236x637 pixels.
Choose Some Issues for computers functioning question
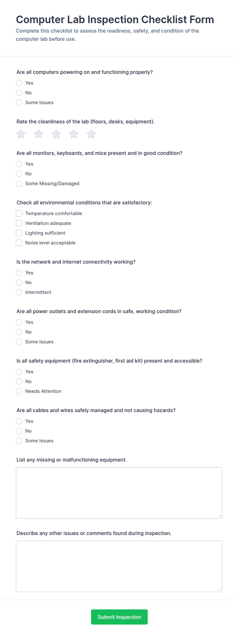click(19, 102)
